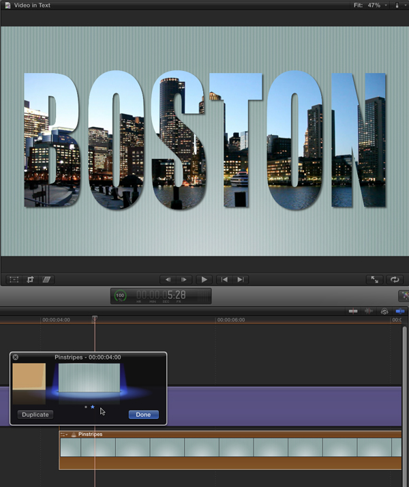Viewport: 409px width, 487px height.
Task: Open the enhancements magic wand menu
Action: click(404, 296)
